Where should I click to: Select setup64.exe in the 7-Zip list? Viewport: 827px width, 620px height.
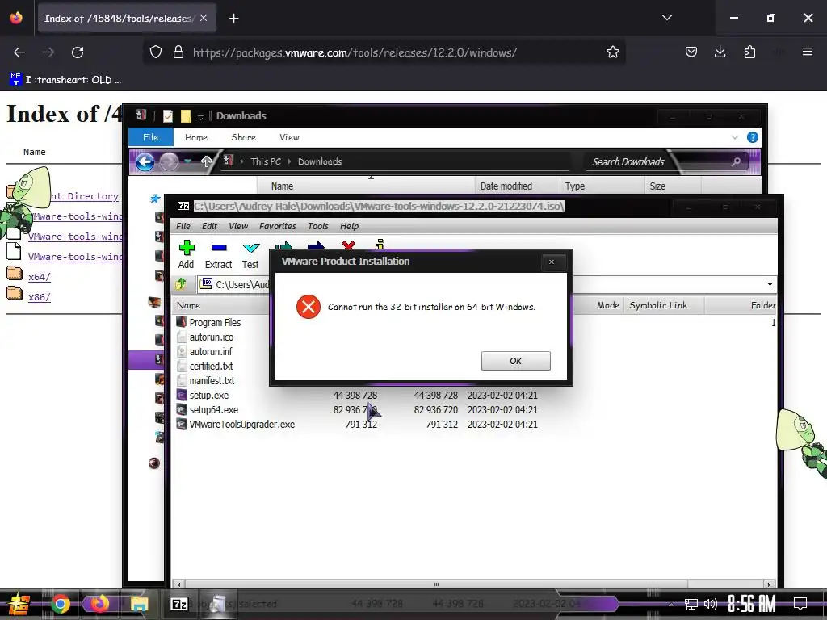[x=213, y=409]
